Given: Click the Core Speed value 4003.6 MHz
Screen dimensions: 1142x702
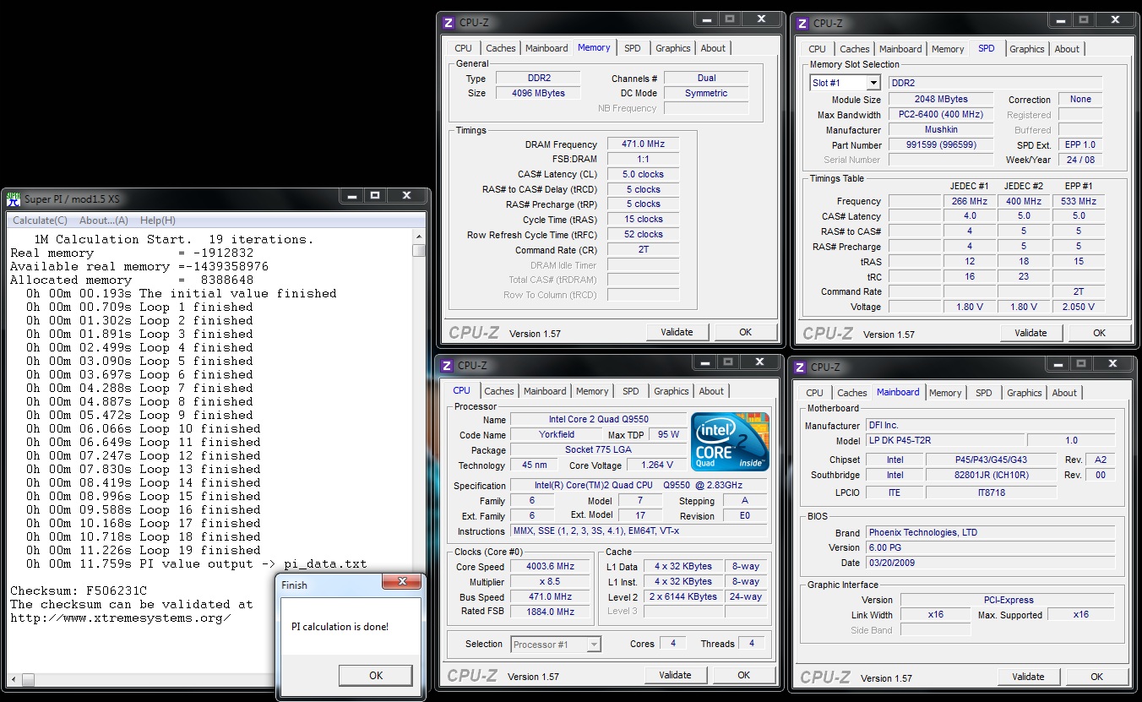Looking at the screenshot, I should pos(551,567).
